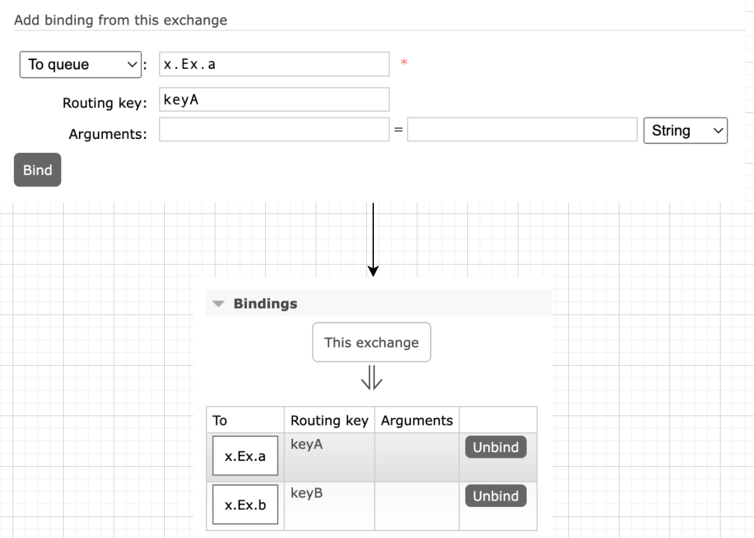Viewport: 754px width, 538px height.
Task: Unbind the keyA binding
Action: [496, 447]
